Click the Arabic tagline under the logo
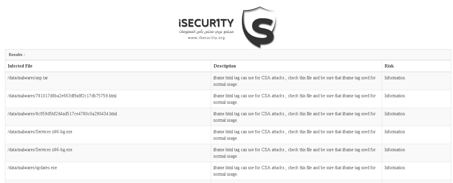Screen dimensions: 453x183 [206, 32]
